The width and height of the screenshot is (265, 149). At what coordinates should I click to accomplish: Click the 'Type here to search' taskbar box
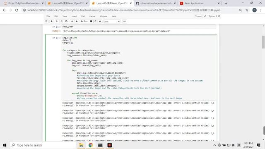point(43,145)
